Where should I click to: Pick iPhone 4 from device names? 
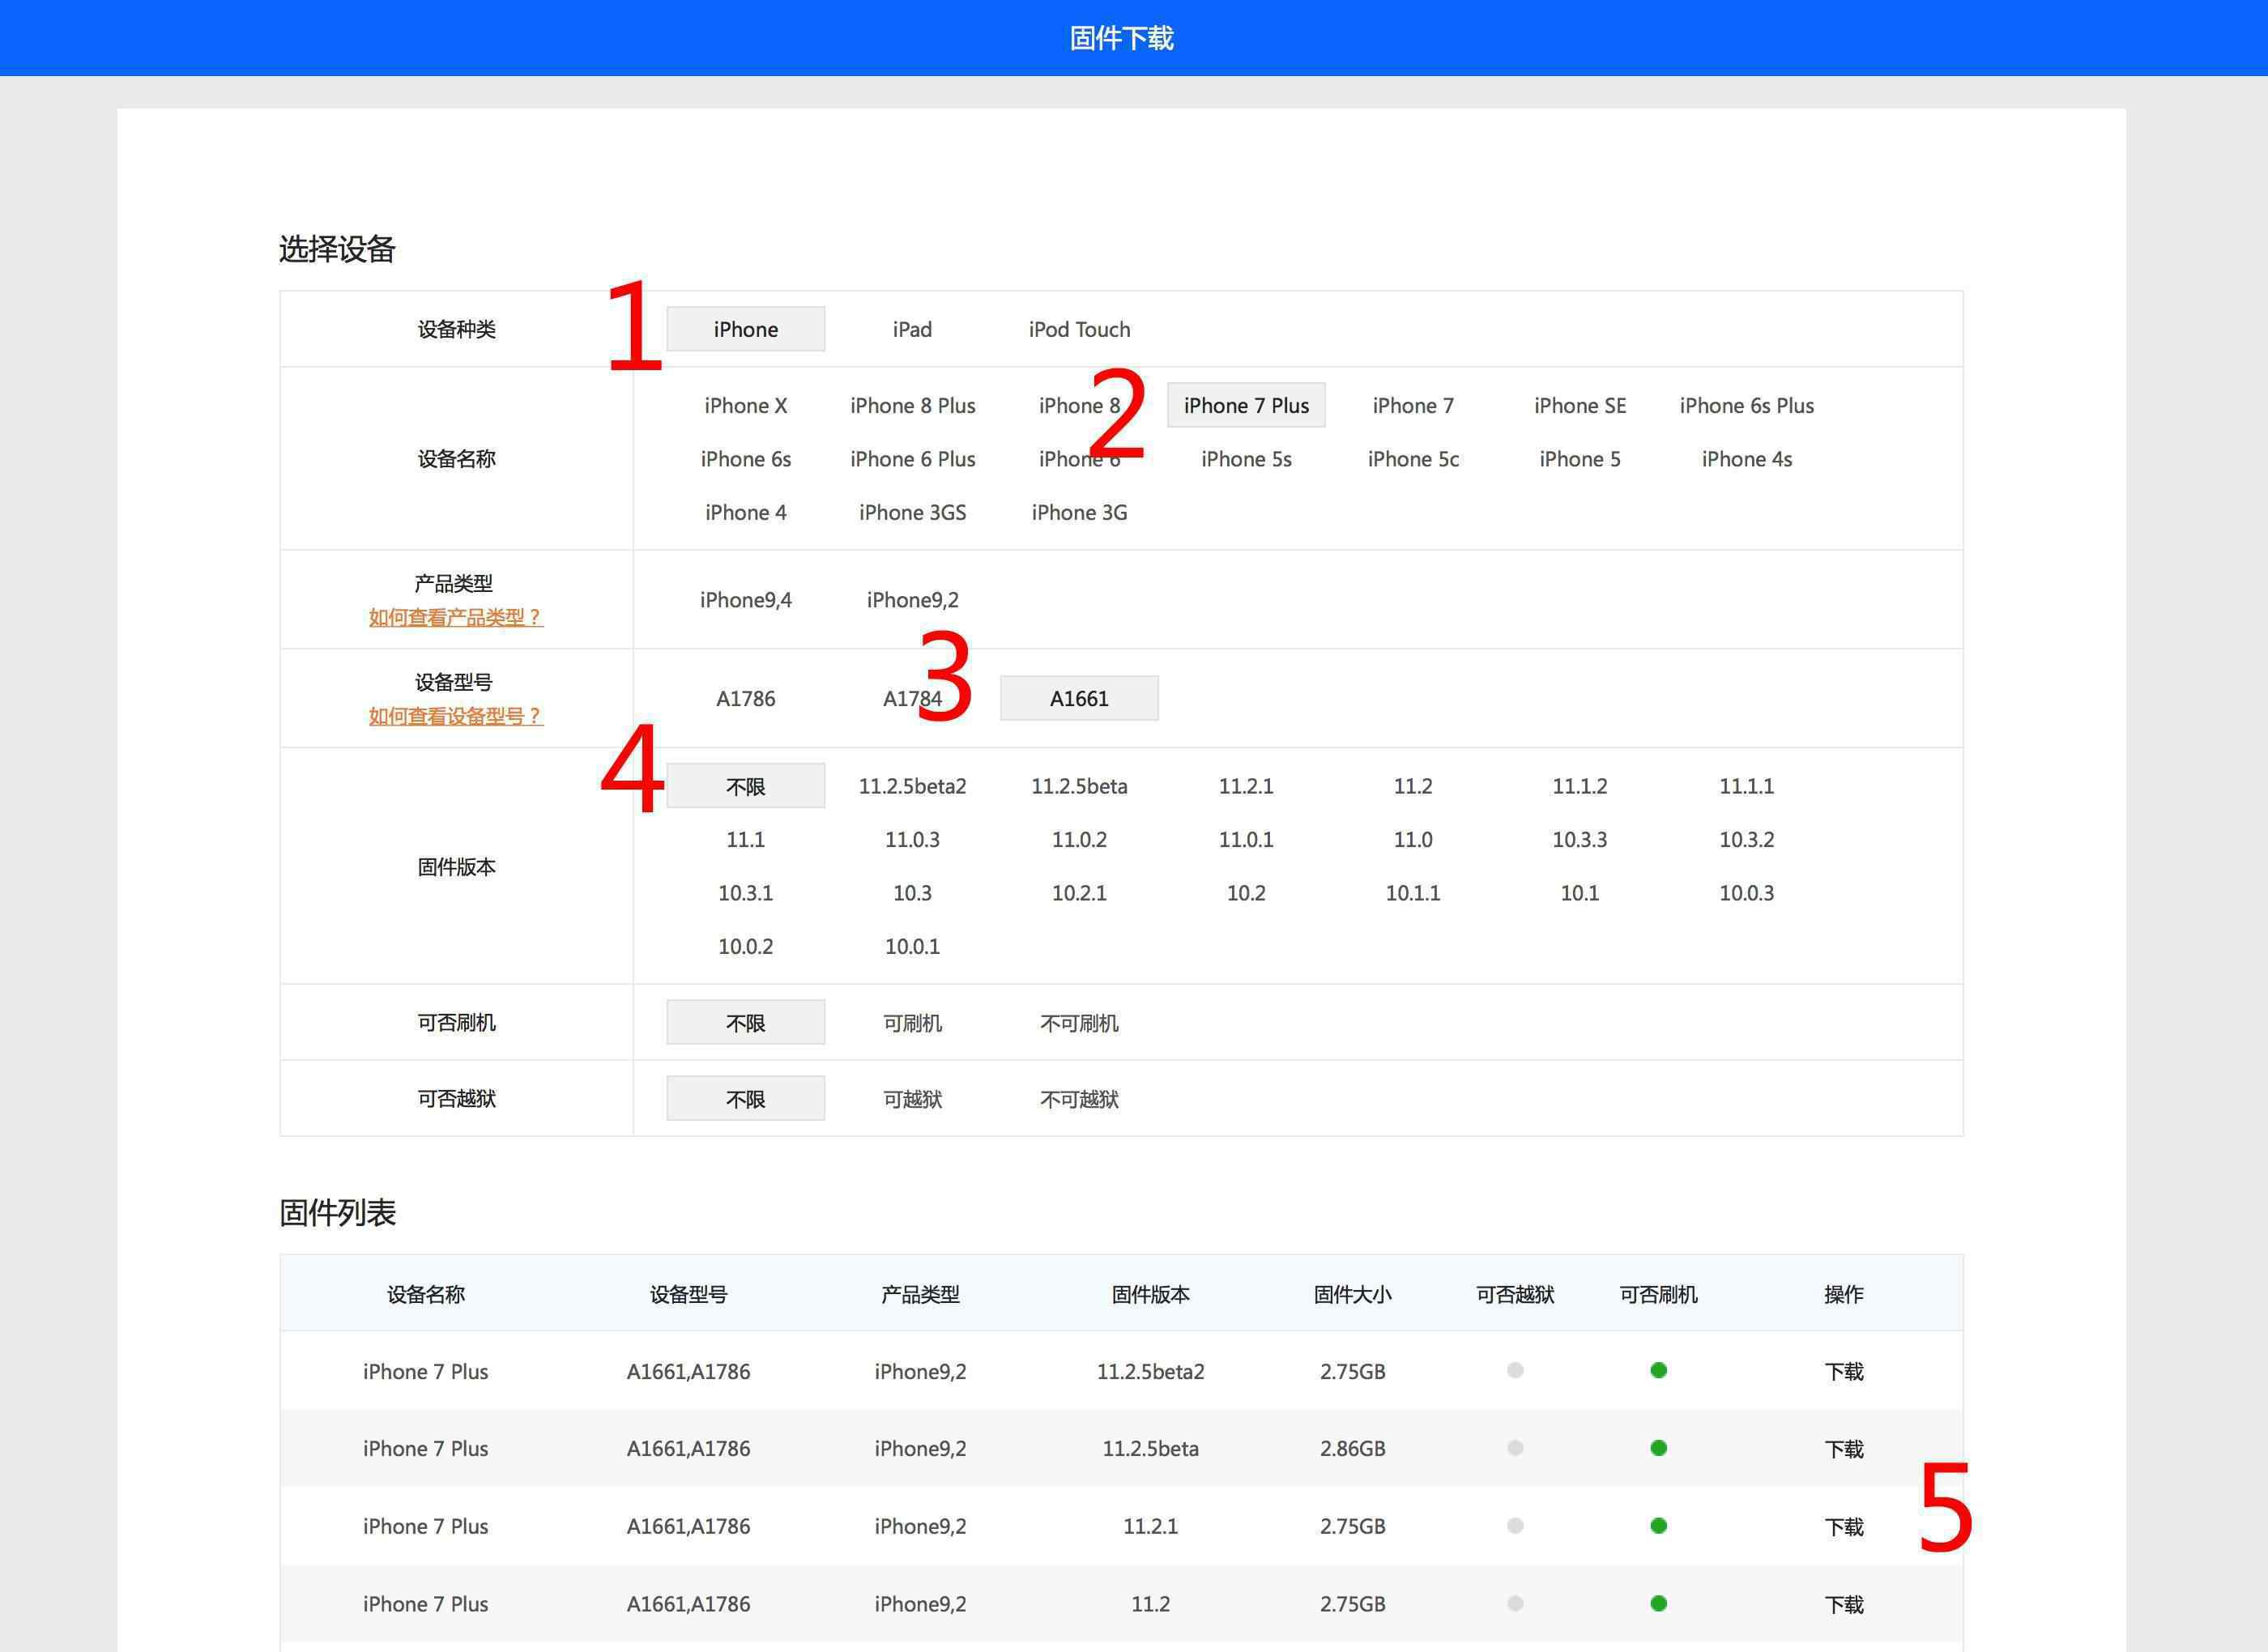(x=745, y=512)
